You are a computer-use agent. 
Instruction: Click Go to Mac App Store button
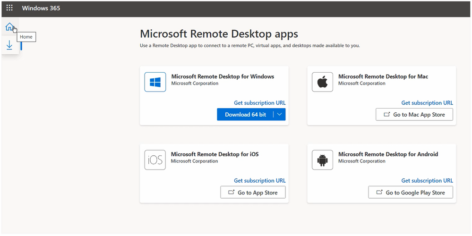(x=414, y=114)
